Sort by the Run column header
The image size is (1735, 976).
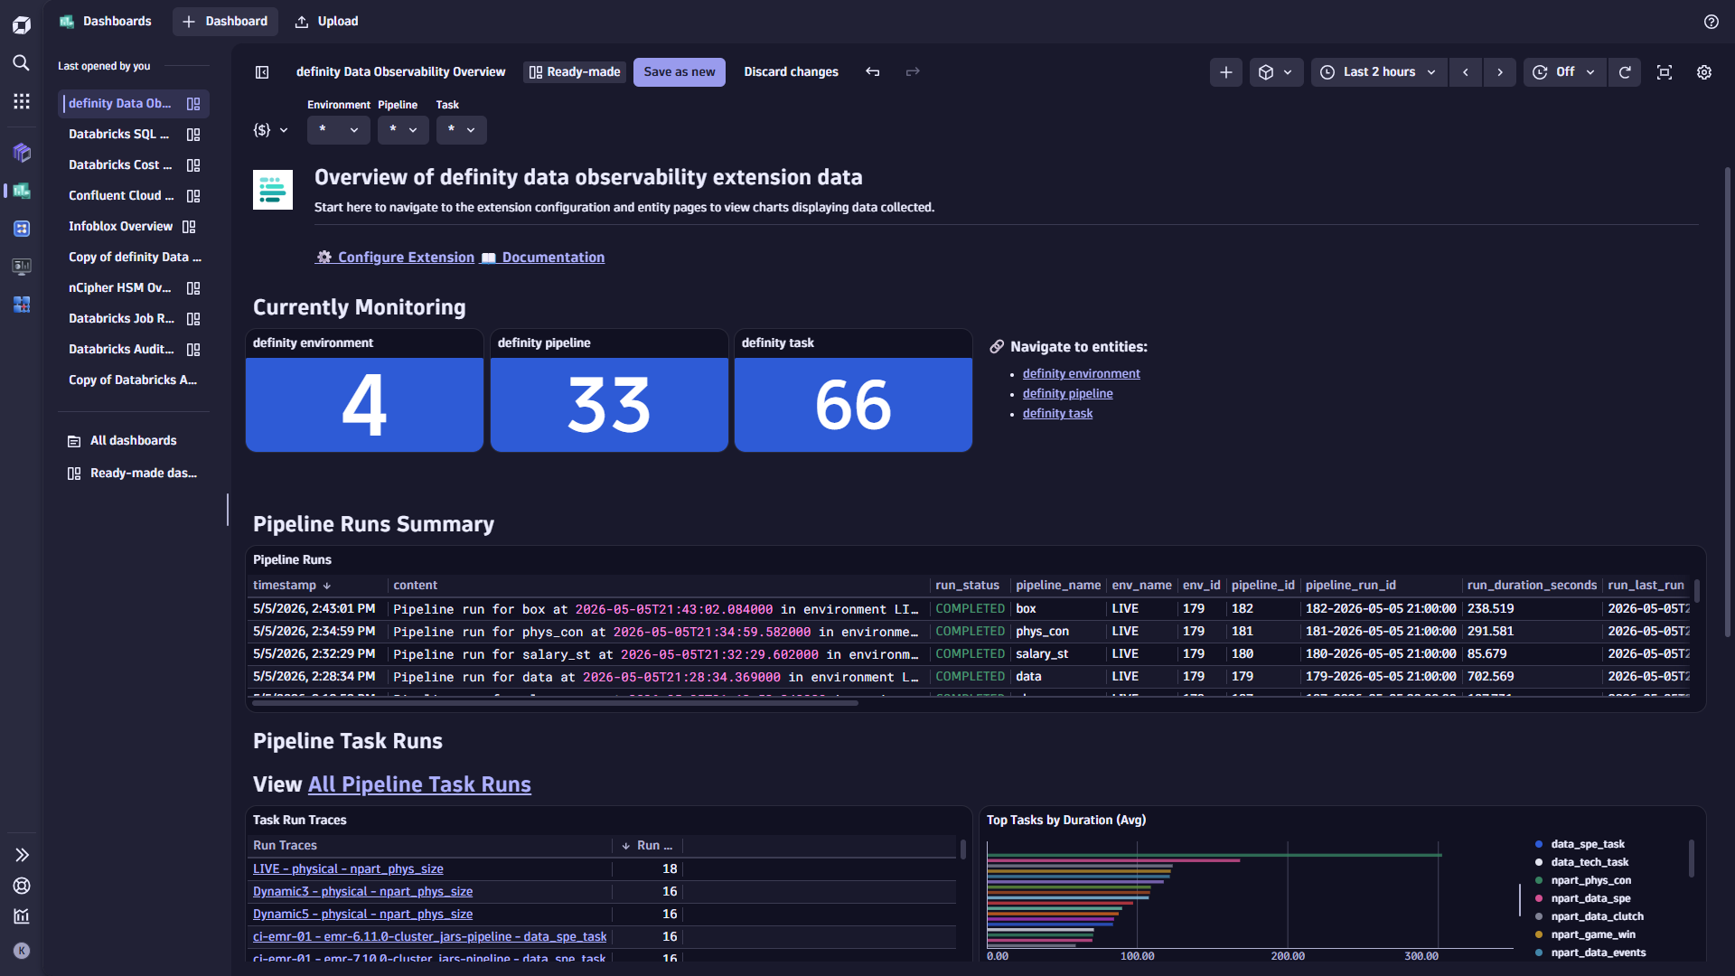647,846
